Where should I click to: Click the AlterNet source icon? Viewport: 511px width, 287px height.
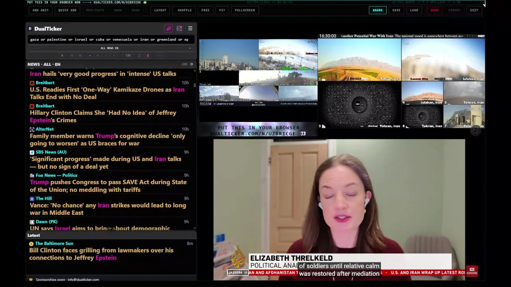(32, 129)
